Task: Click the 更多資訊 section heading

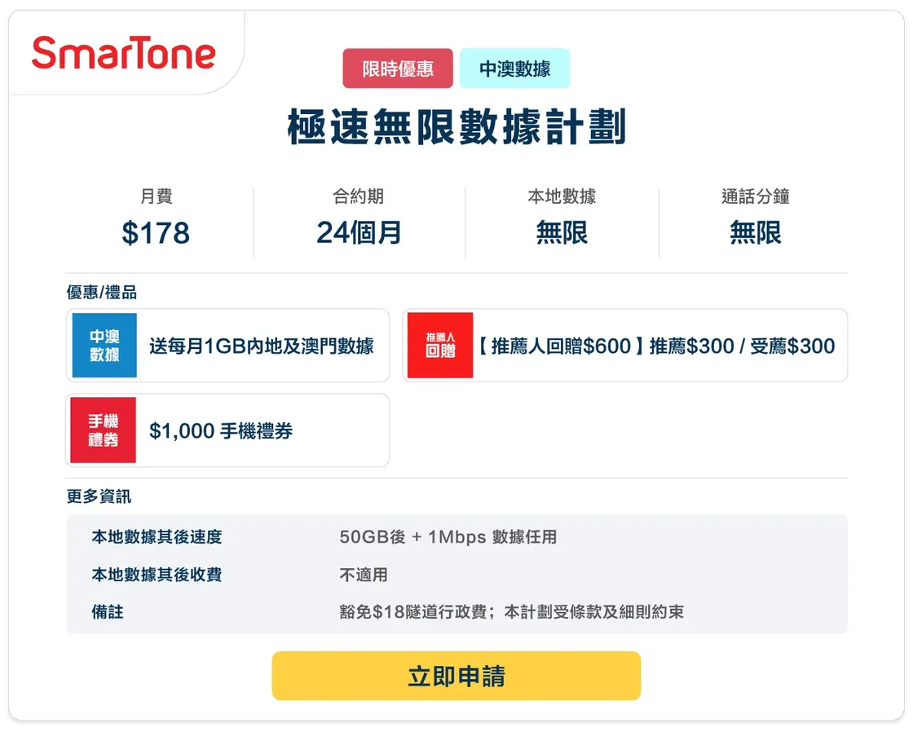Action: [99, 496]
